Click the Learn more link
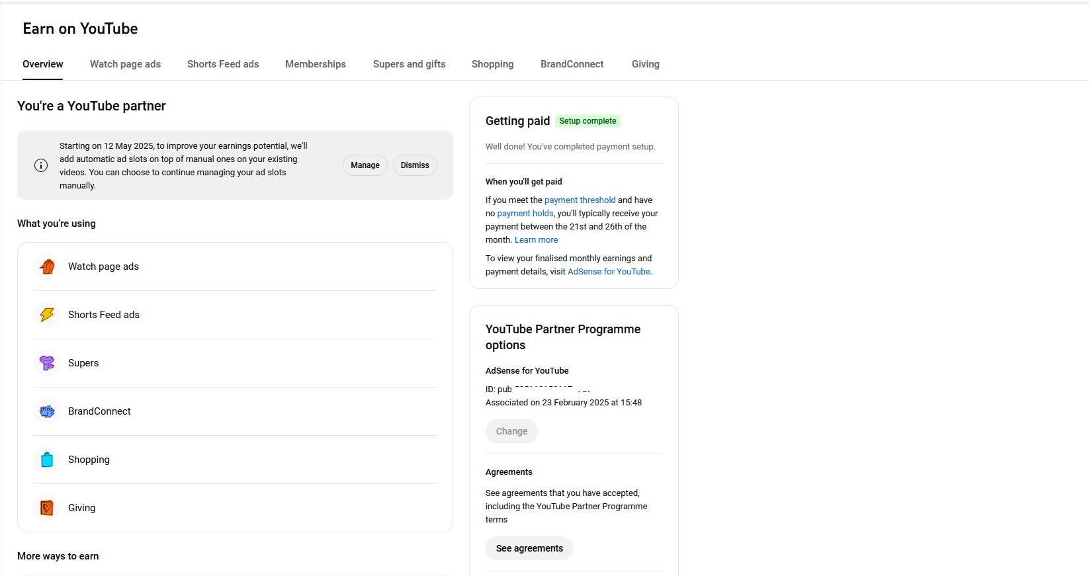 click(537, 239)
